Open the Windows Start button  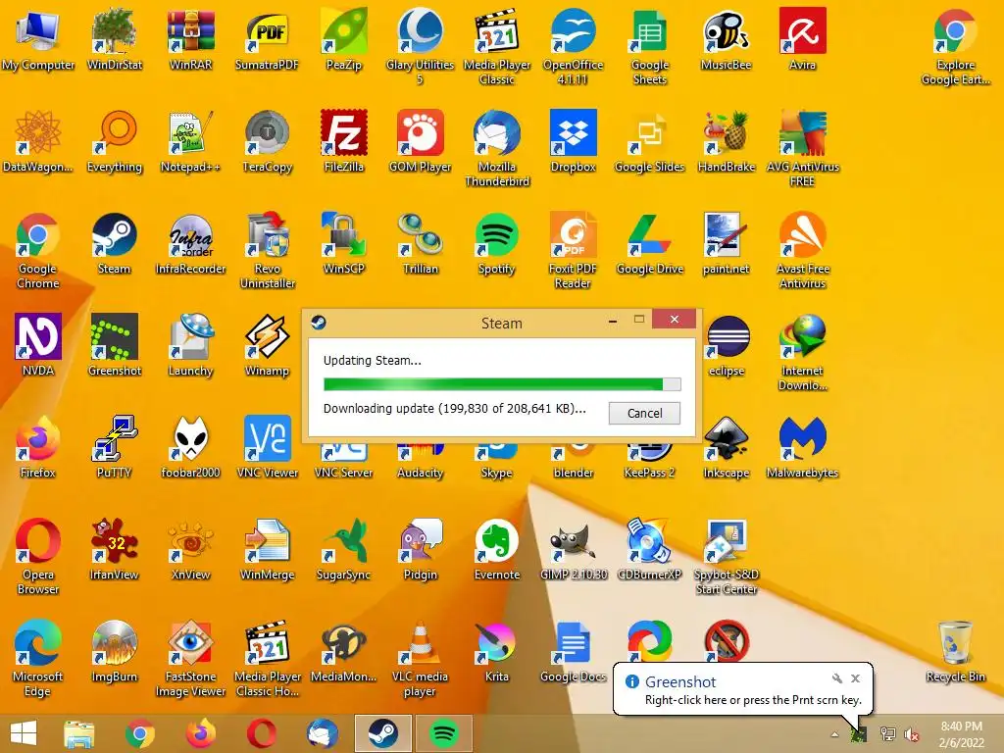24,733
